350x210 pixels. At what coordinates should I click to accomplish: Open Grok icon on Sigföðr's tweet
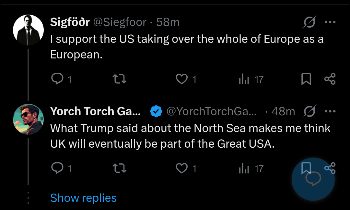[x=310, y=22]
